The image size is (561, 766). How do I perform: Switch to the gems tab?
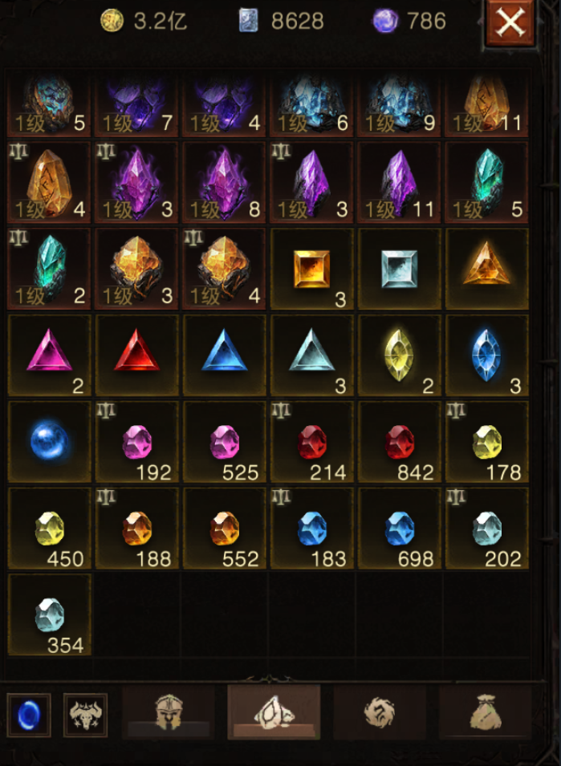point(274,712)
